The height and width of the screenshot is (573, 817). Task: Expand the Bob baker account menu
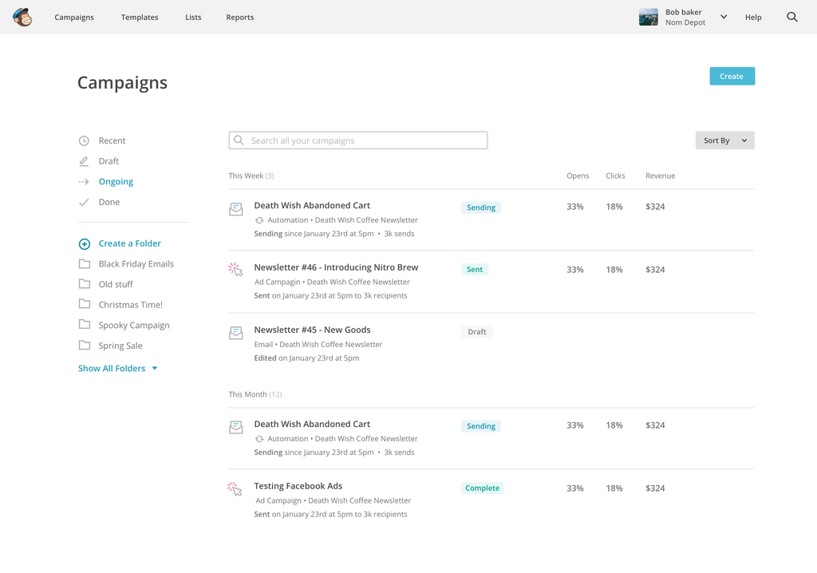point(724,17)
